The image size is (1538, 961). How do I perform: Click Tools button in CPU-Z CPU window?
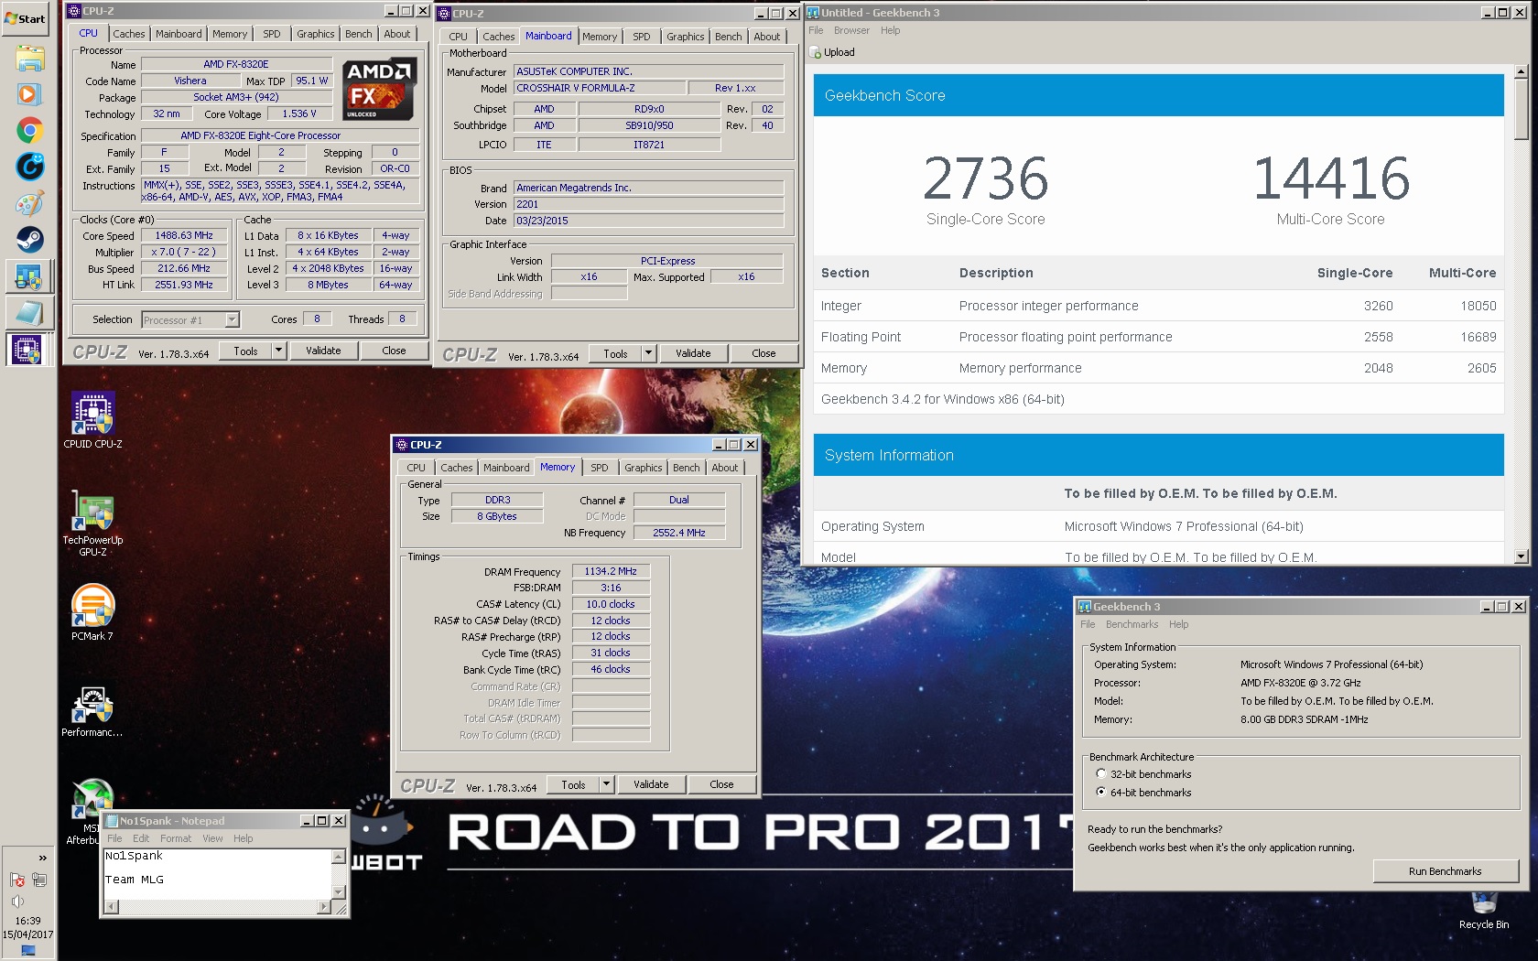[x=245, y=351]
